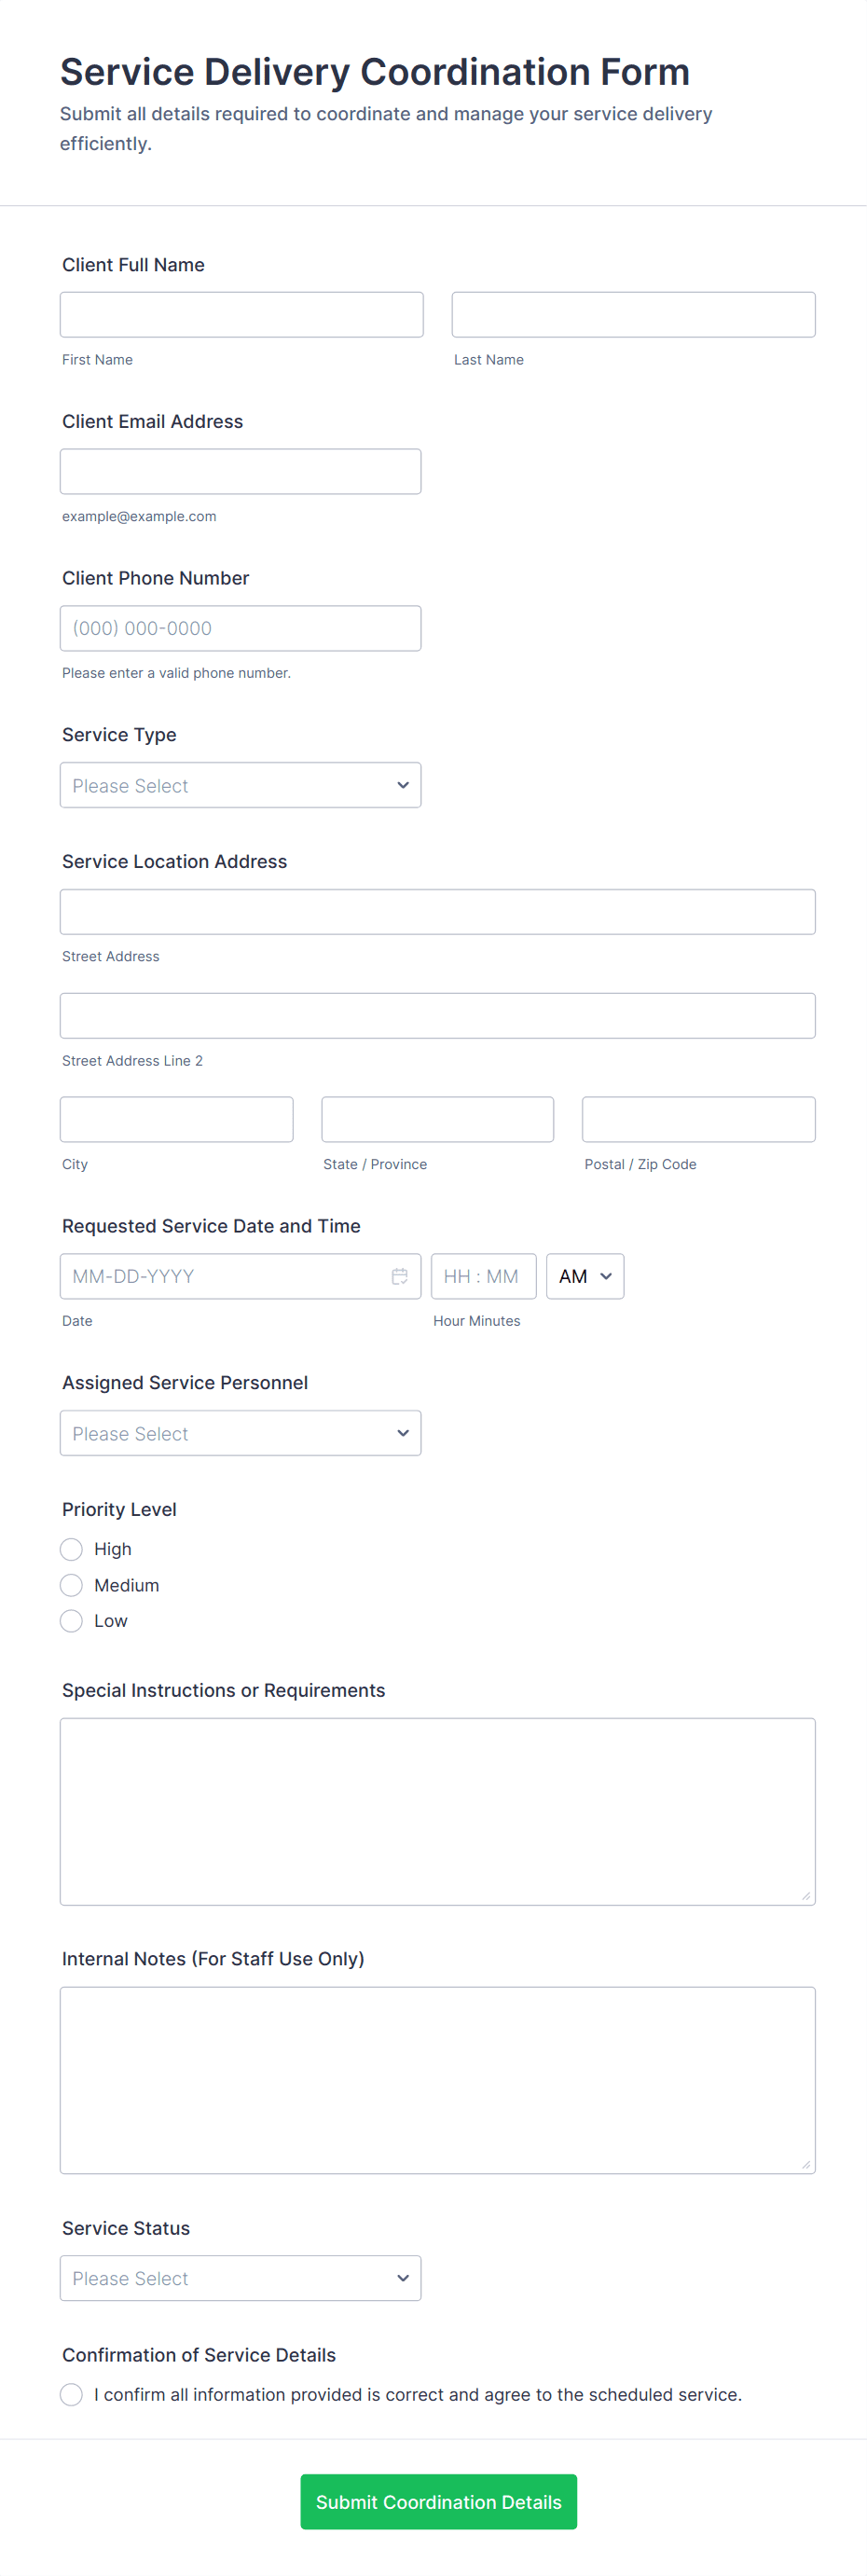Select Low priority level
Viewport: 867px width, 2576px height.
(x=71, y=1621)
